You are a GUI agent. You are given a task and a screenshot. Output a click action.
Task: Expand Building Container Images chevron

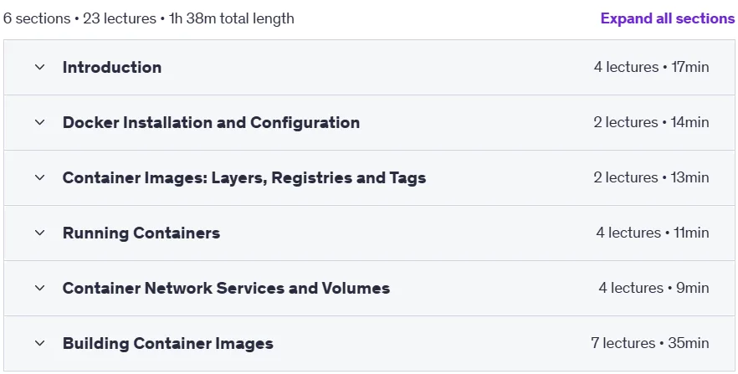[x=40, y=343]
